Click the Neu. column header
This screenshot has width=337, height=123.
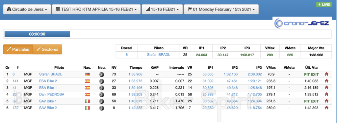click(102, 68)
